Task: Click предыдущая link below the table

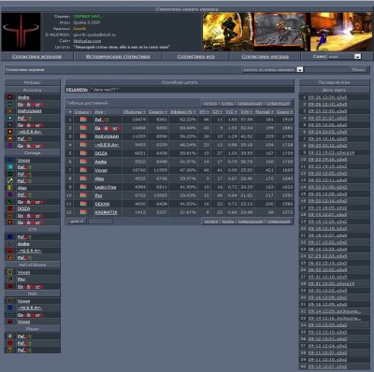Action: click(x=251, y=222)
